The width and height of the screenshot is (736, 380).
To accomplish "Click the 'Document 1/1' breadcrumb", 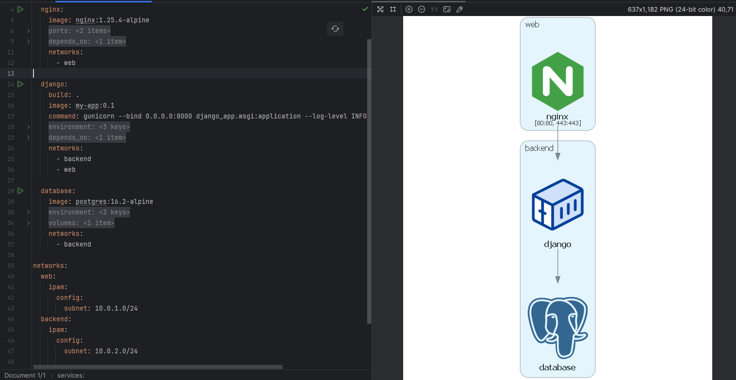I will click(25, 375).
